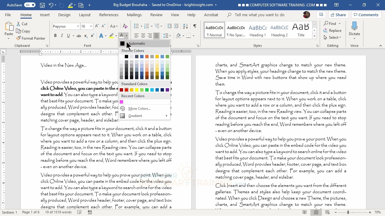The image size is (385, 216).
Task: Click the Replace command in Editing
Action: tap(332, 31)
